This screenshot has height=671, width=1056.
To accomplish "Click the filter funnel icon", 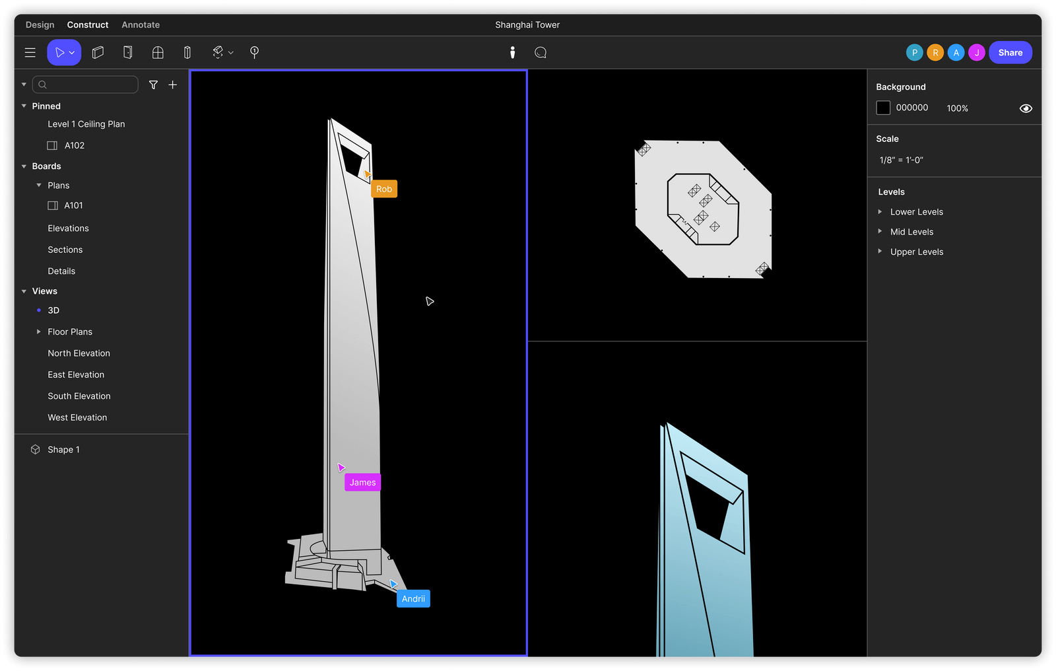I will pos(153,85).
